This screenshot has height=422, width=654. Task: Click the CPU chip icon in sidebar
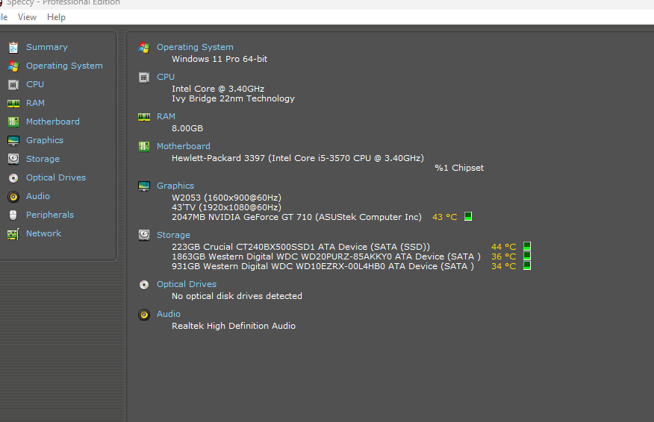(13, 85)
